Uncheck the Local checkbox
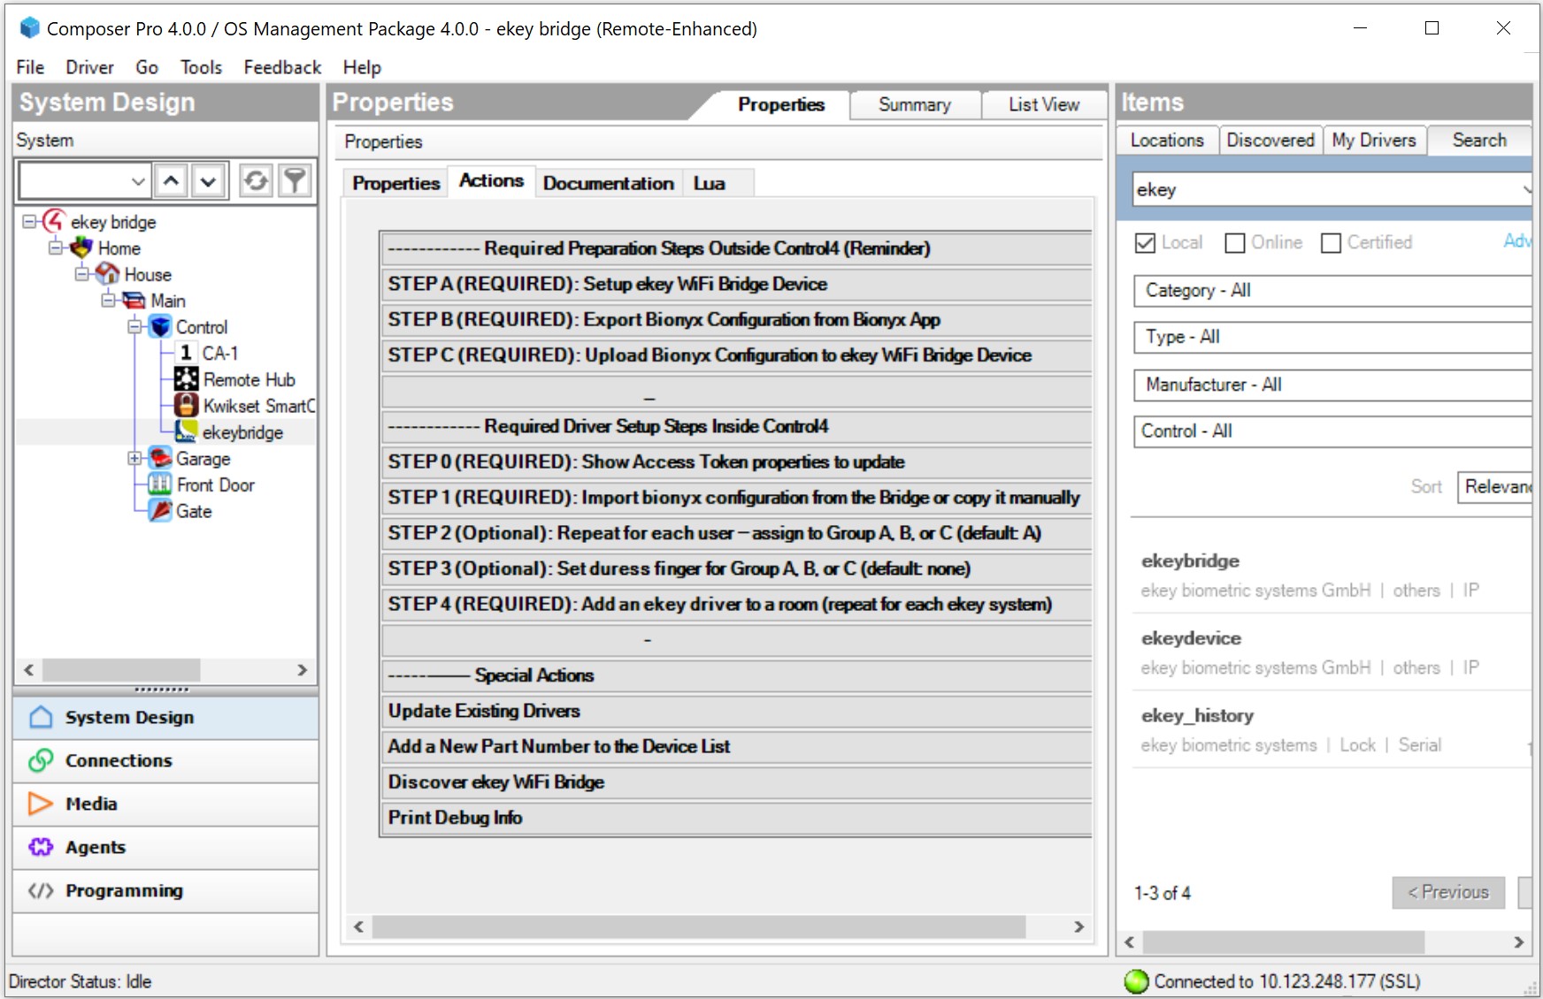The height and width of the screenshot is (999, 1543). (x=1145, y=243)
